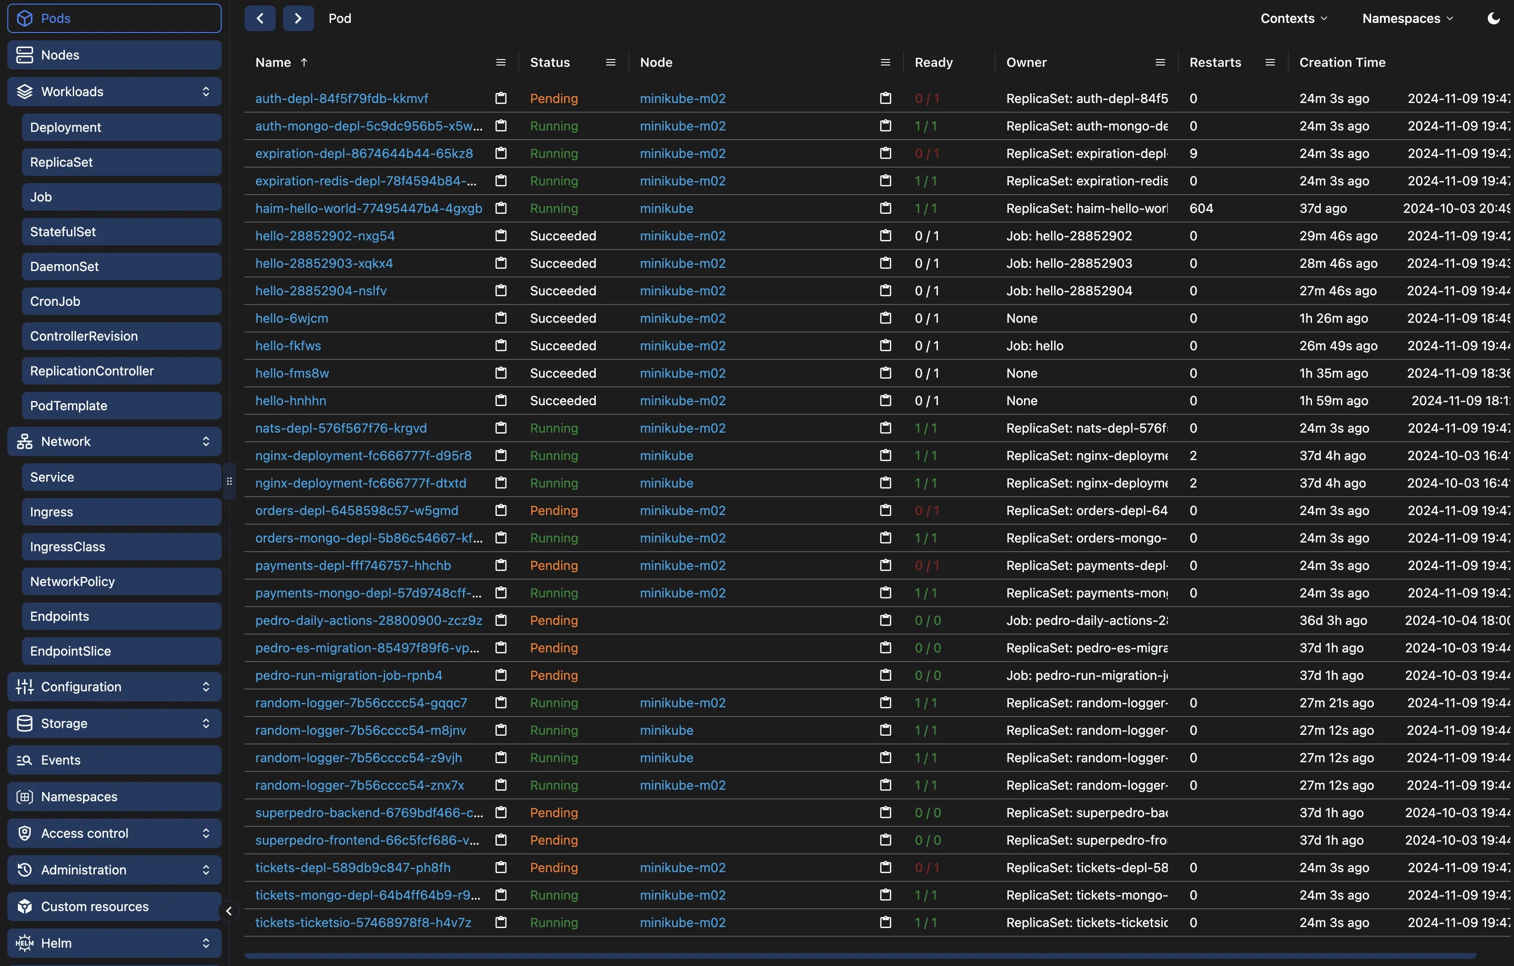This screenshot has width=1514, height=966.
Task: Open Status column menu icon
Action: pos(610,62)
